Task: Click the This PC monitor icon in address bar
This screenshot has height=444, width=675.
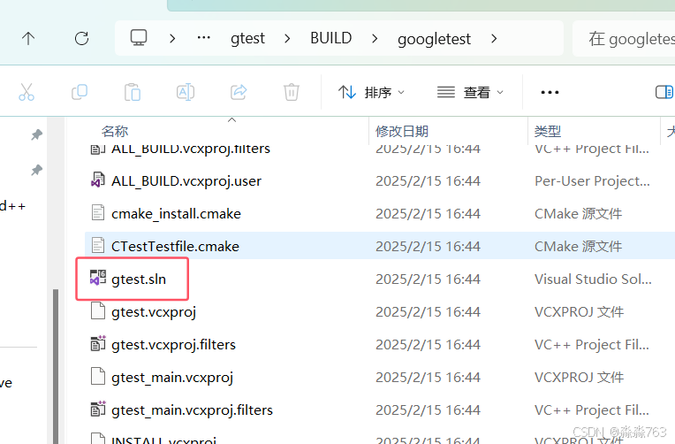Action: [139, 38]
